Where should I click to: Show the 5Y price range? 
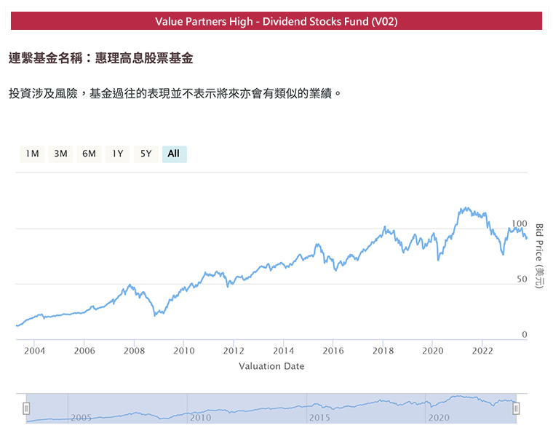click(146, 154)
